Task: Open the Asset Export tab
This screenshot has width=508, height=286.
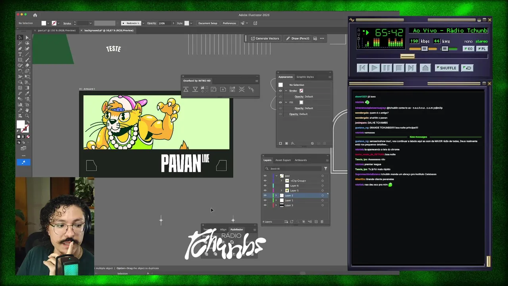Action: 283,160
